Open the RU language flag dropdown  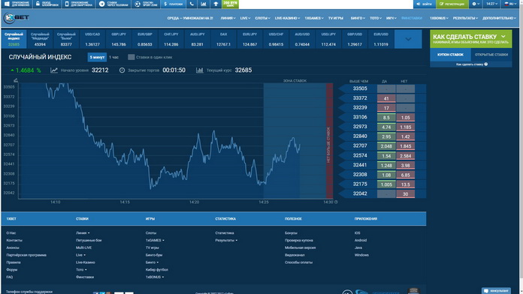(x=510, y=4)
